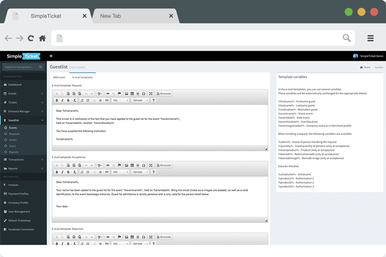Switch to the Add event tab

59,77
